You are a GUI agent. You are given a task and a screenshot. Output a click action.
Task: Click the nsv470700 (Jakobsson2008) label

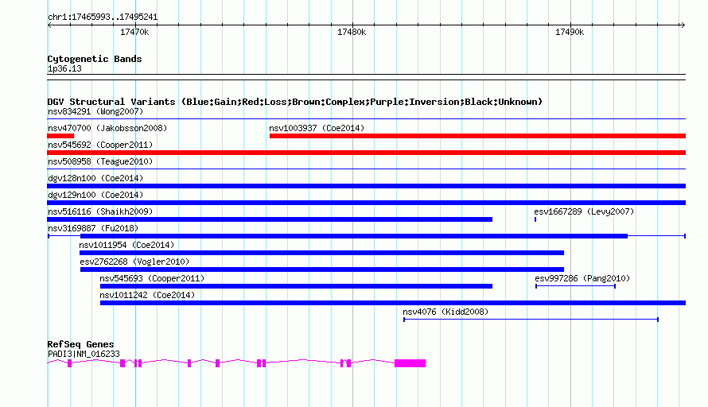[x=107, y=128]
